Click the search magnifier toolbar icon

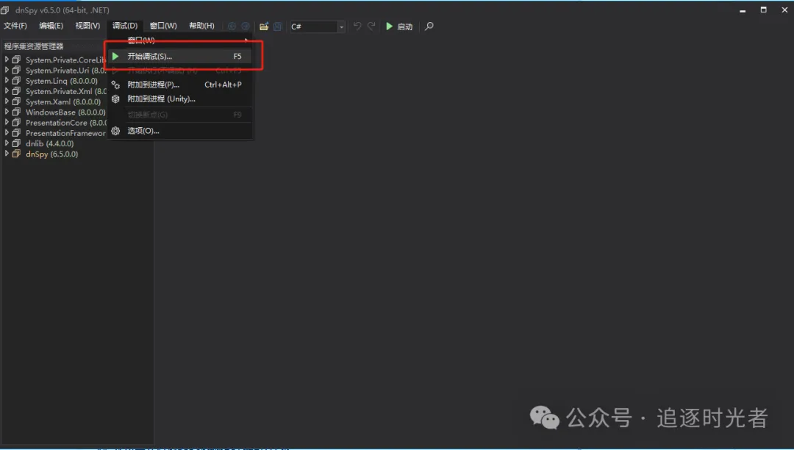(x=429, y=26)
